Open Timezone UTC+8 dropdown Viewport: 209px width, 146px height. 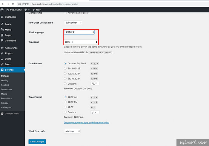[81, 42]
